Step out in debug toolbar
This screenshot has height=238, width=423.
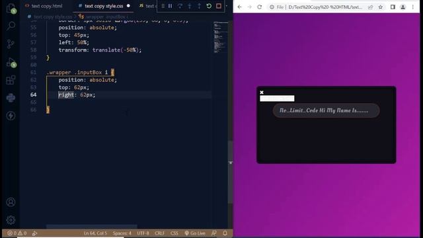coord(199,6)
